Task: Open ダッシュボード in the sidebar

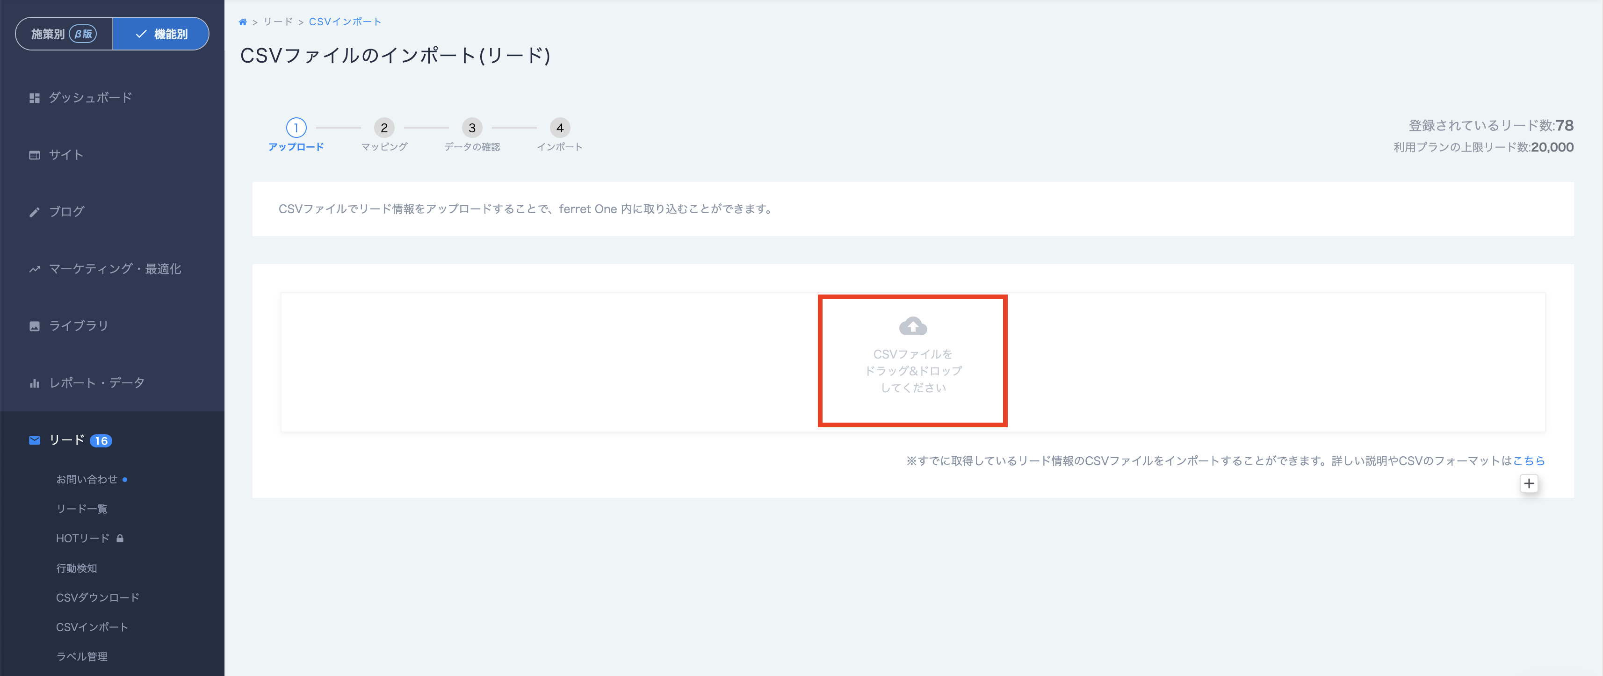Action: [x=91, y=98]
